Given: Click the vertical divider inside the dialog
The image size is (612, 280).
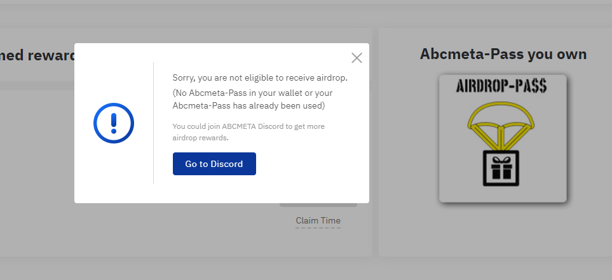Looking at the screenshot, I should tap(153, 123).
